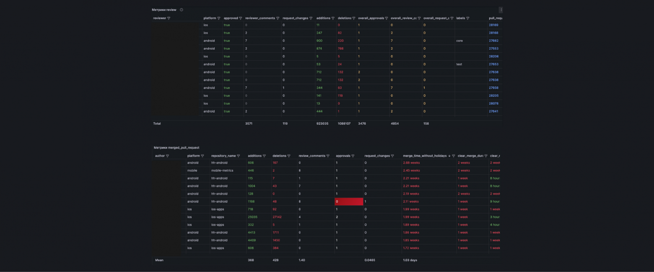This screenshot has height=272, width=654.
Task: Open the author column filter
Action: 168,156
